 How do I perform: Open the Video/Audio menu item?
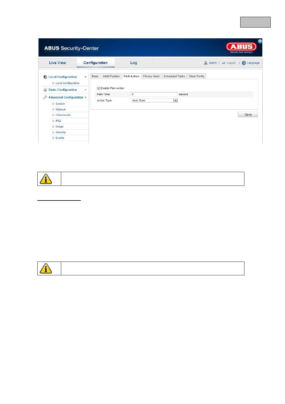coord(63,115)
